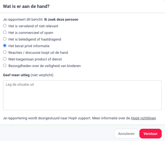Choose 'Bezorgdheden over de veiligheid van kinderen'
This screenshot has width=165, height=141.
tap(5, 66)
